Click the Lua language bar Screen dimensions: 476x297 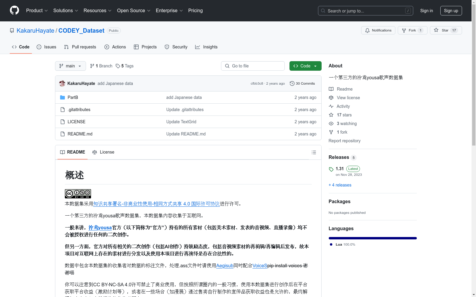coord(372,238)
